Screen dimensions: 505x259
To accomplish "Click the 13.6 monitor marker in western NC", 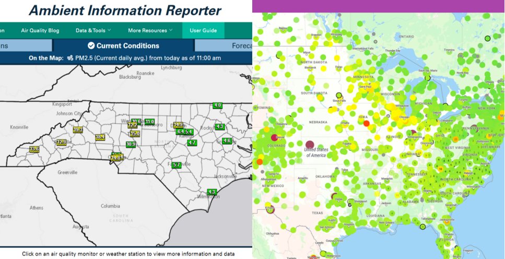I will pos(34,149).
